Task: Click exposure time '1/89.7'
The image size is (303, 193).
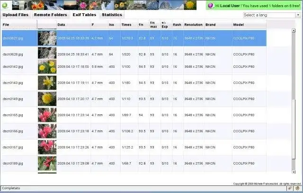Action: click(x=126, y=115)
